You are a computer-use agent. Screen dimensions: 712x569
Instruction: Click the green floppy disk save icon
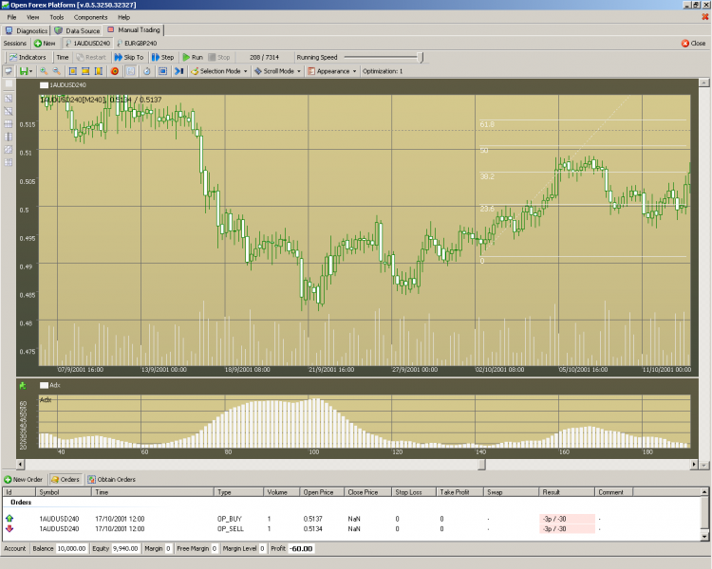(x=23, y=71)
